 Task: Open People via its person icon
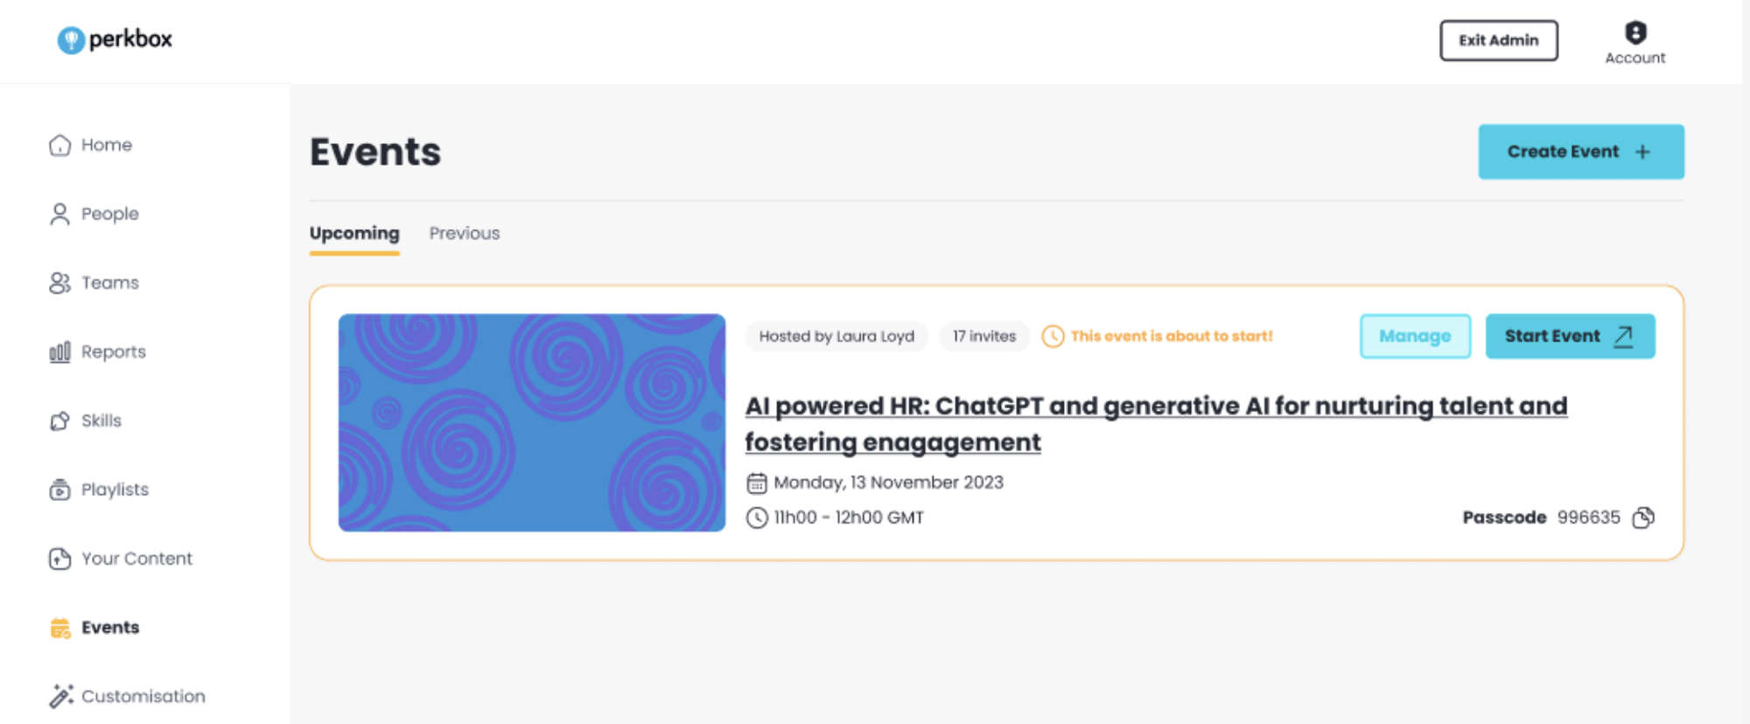click(x=59, y=214)
